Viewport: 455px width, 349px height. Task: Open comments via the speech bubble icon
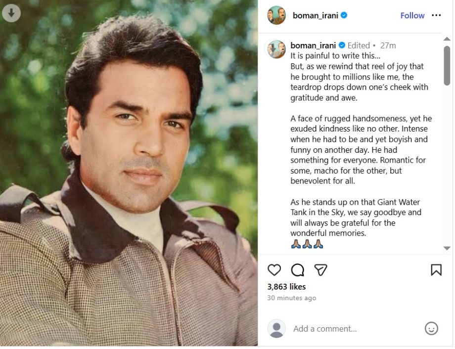coord(297,270)
